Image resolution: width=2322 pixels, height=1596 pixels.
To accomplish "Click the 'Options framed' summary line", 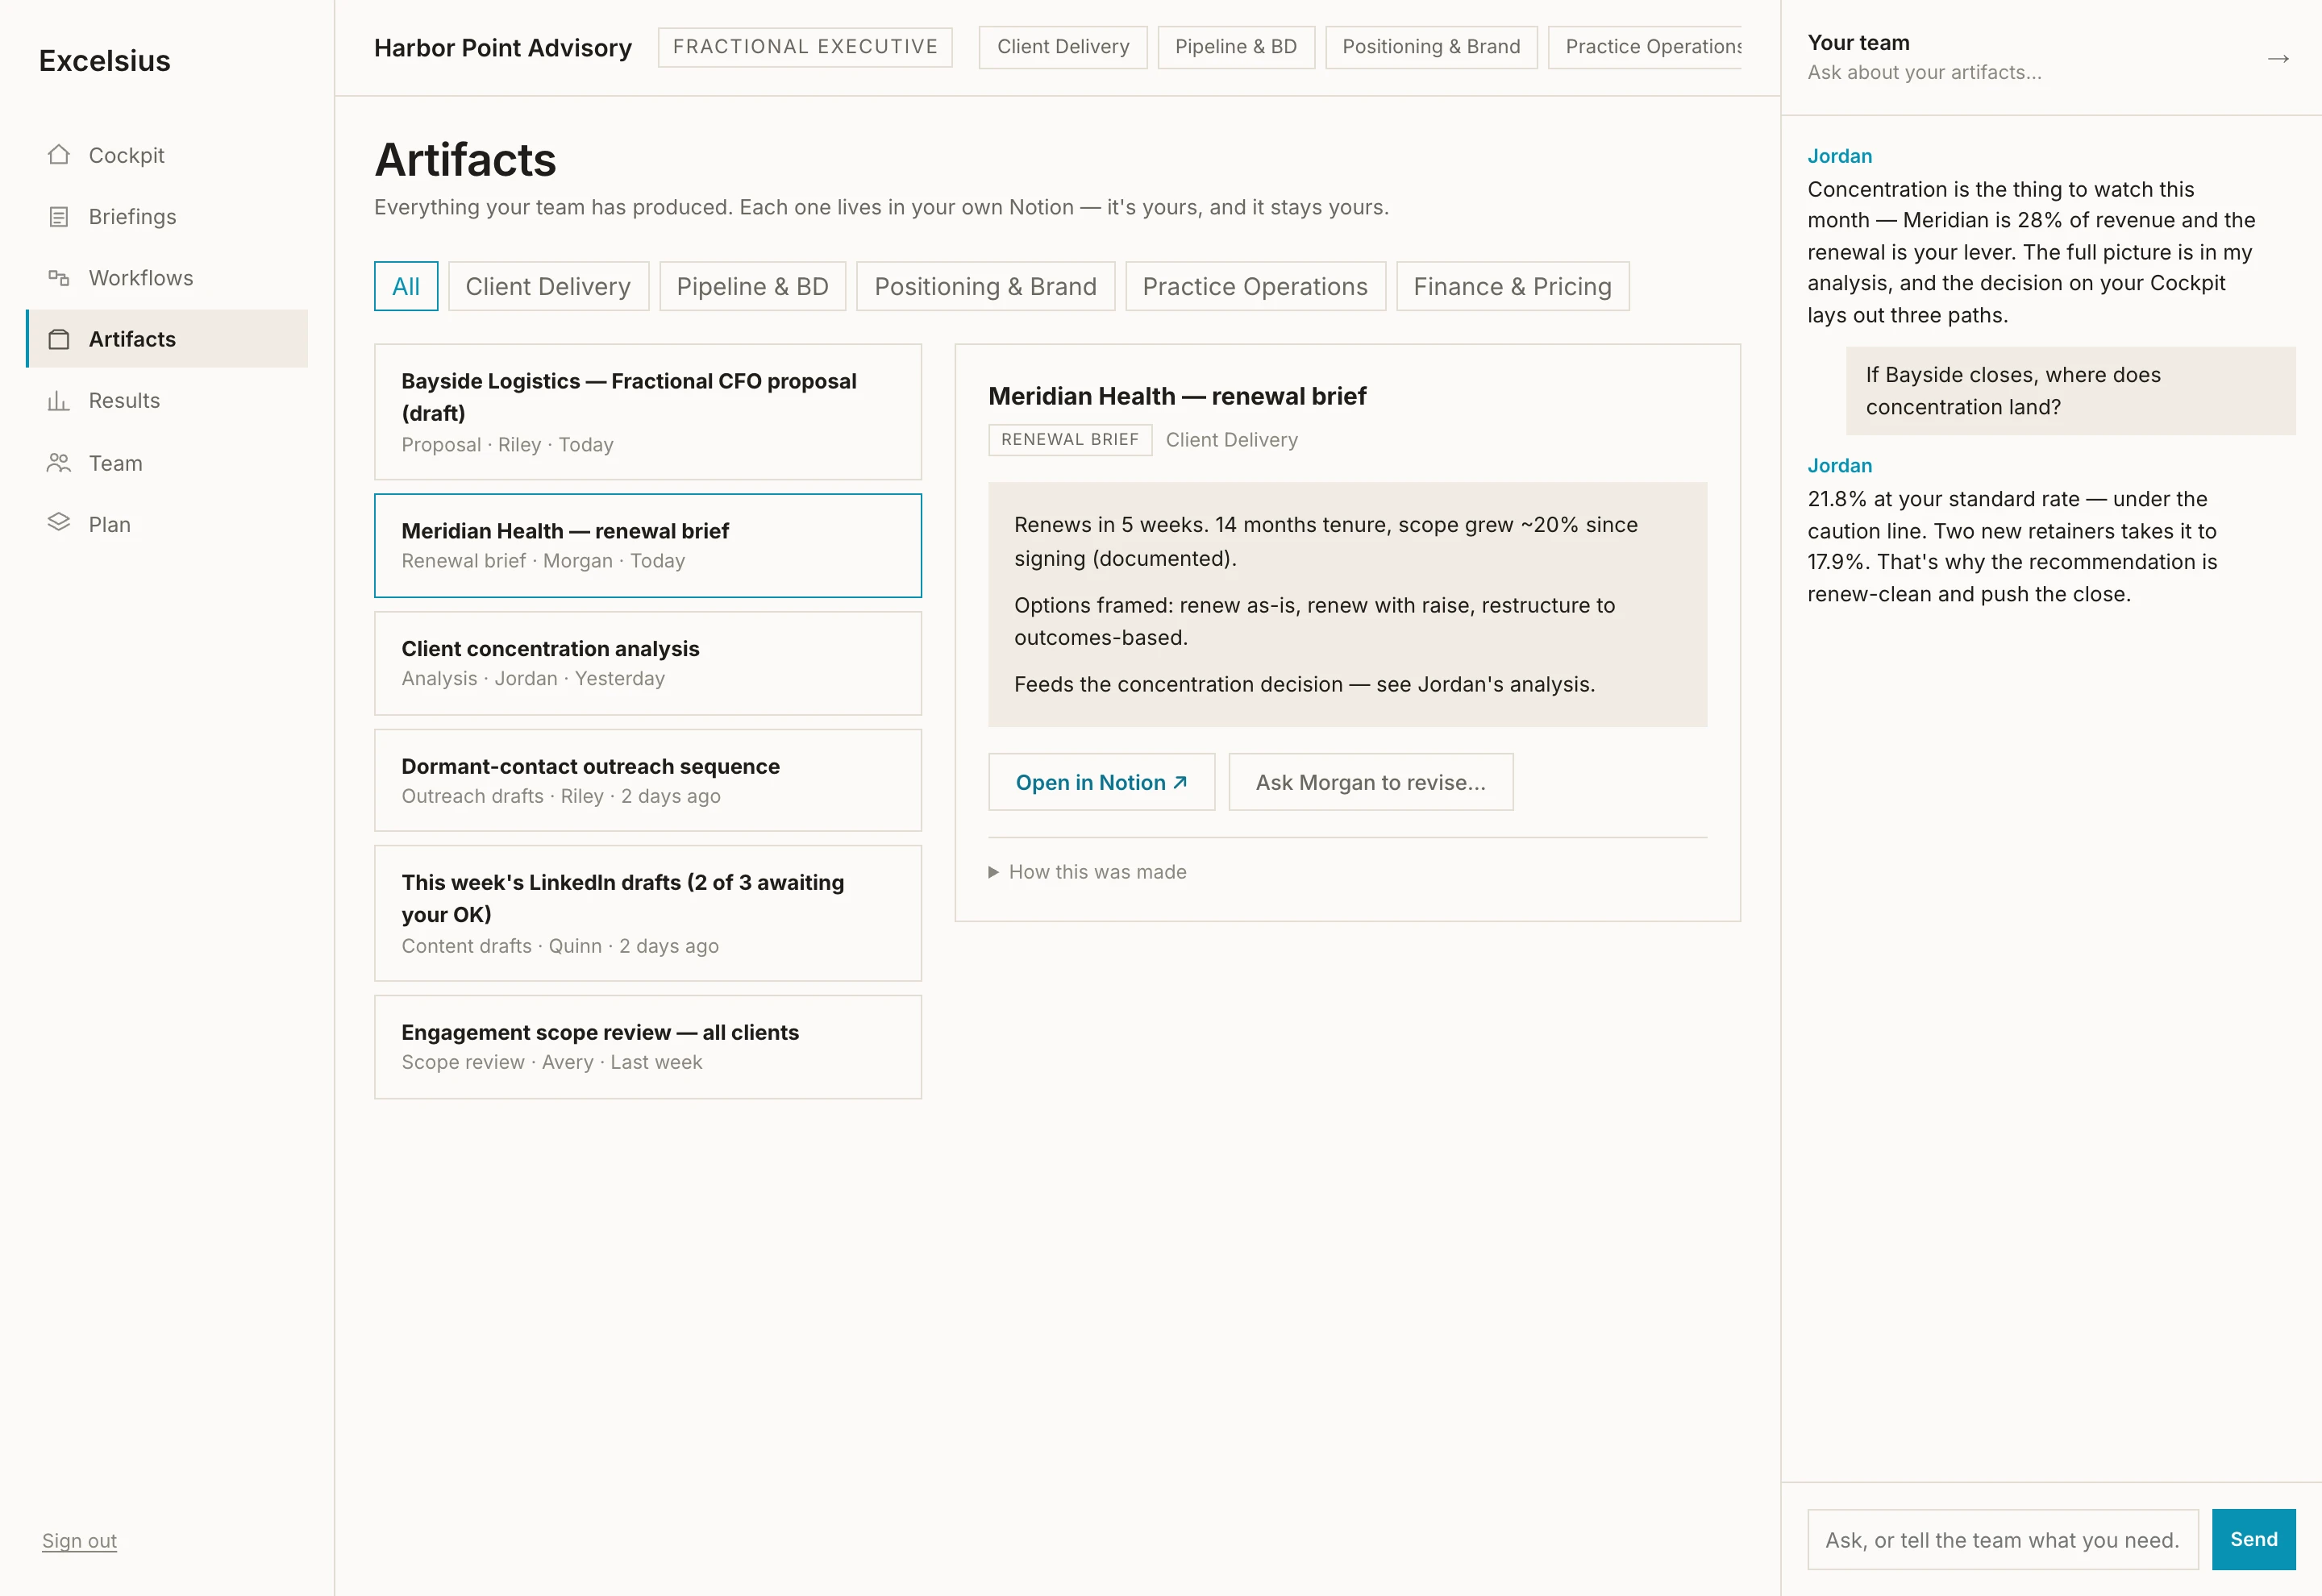I will (1314, 621).
